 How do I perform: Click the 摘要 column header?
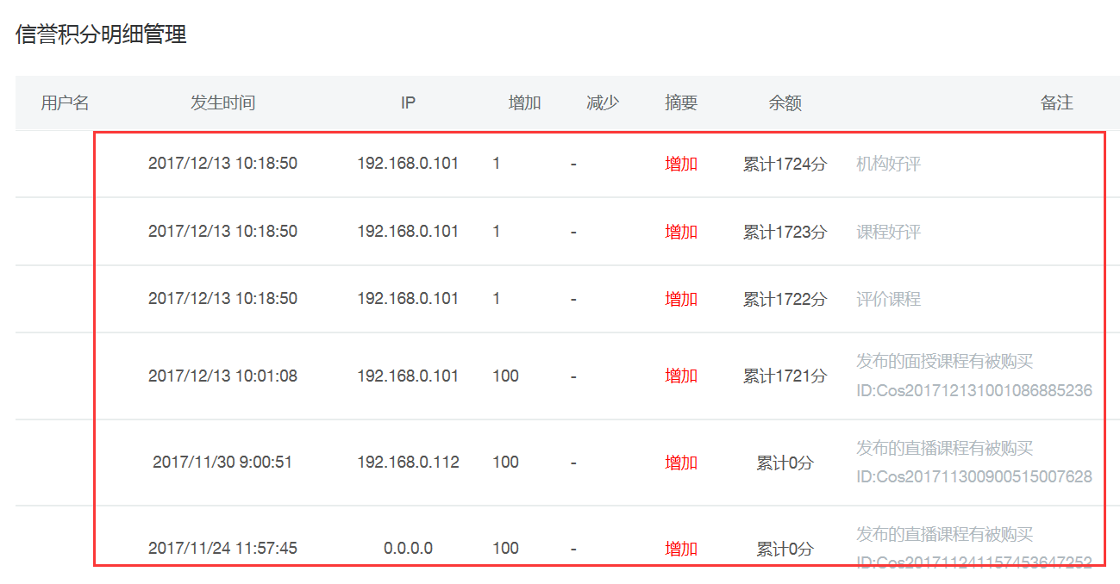(x=681, y=103)
